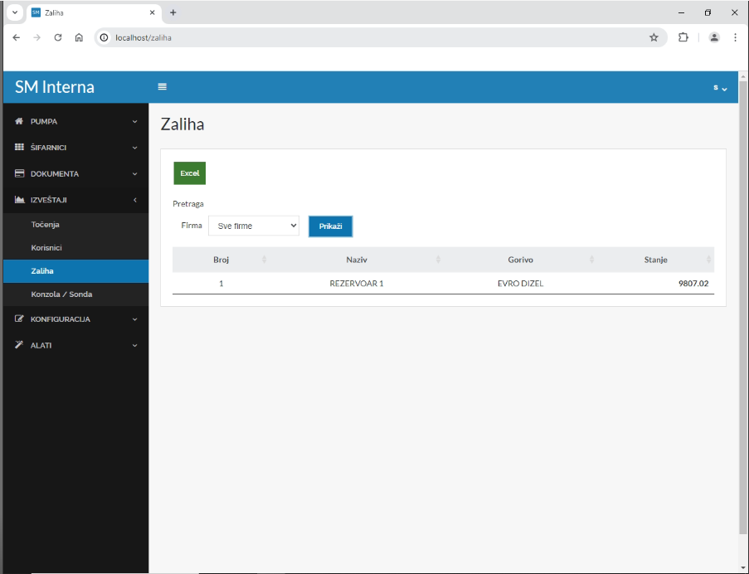Bookmark this page with the star icon
Viewport: 749px width, 574px height.
tap(654, 37)
